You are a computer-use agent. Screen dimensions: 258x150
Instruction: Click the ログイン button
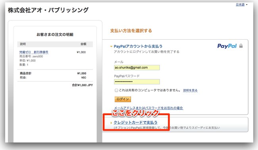[123, 99]
